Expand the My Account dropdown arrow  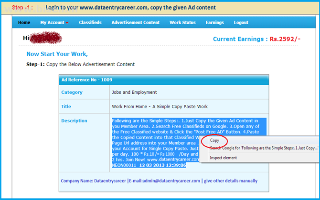pyautogui.click(x=67, y=23)
